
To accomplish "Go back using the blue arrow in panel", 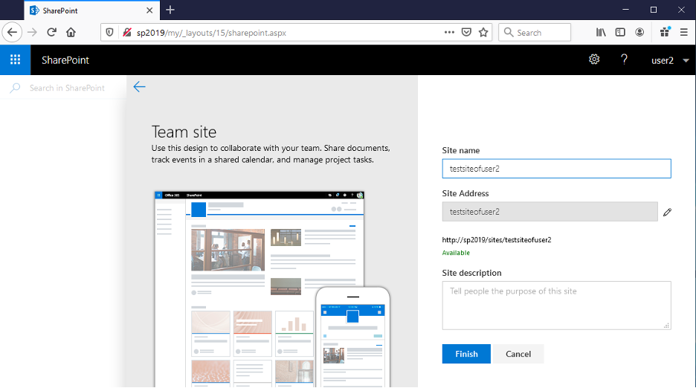I will point(139,87).
